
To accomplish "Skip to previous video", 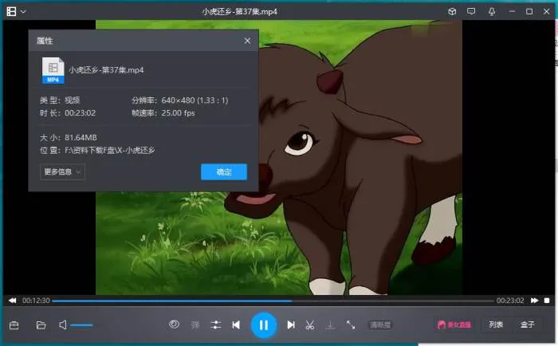I will click(x=236, y=325).
